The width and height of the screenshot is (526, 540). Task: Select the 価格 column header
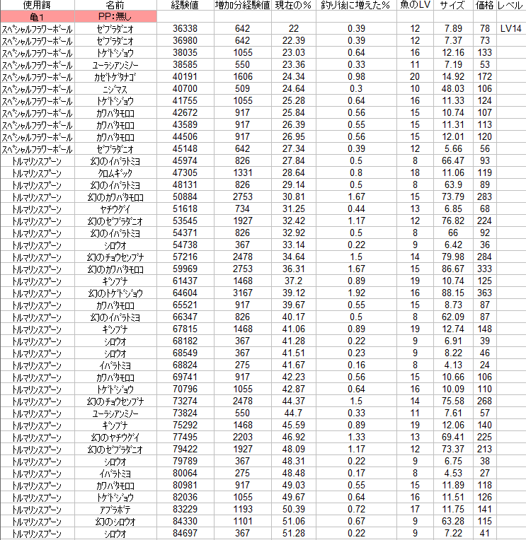tap(485, 5)
